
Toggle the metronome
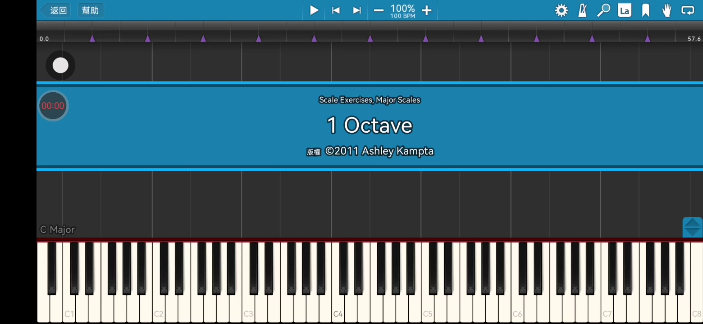pyautogui.click(x=582, y=10)
